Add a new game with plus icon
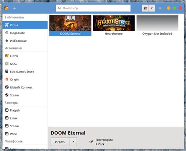Screen dimensions: 186x151 [15, 8]
